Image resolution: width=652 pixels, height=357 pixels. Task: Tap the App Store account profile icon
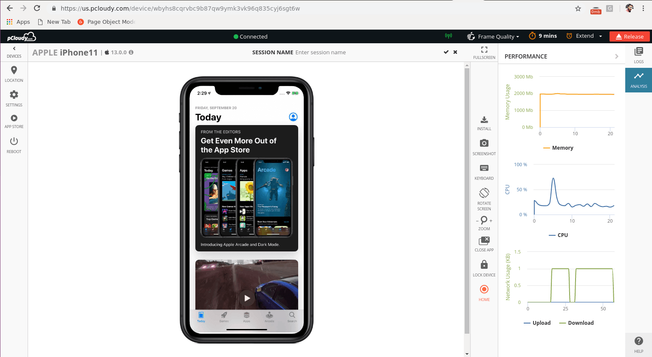(293, 117)
